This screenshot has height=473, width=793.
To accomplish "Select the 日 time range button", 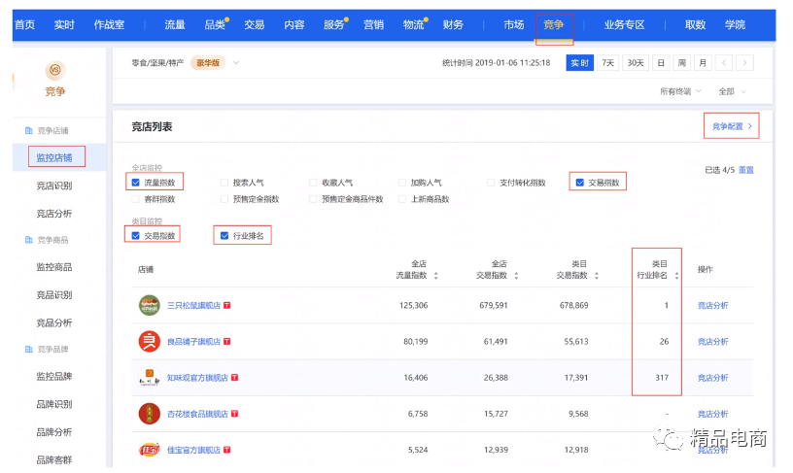I will click(x=661, y=63).
